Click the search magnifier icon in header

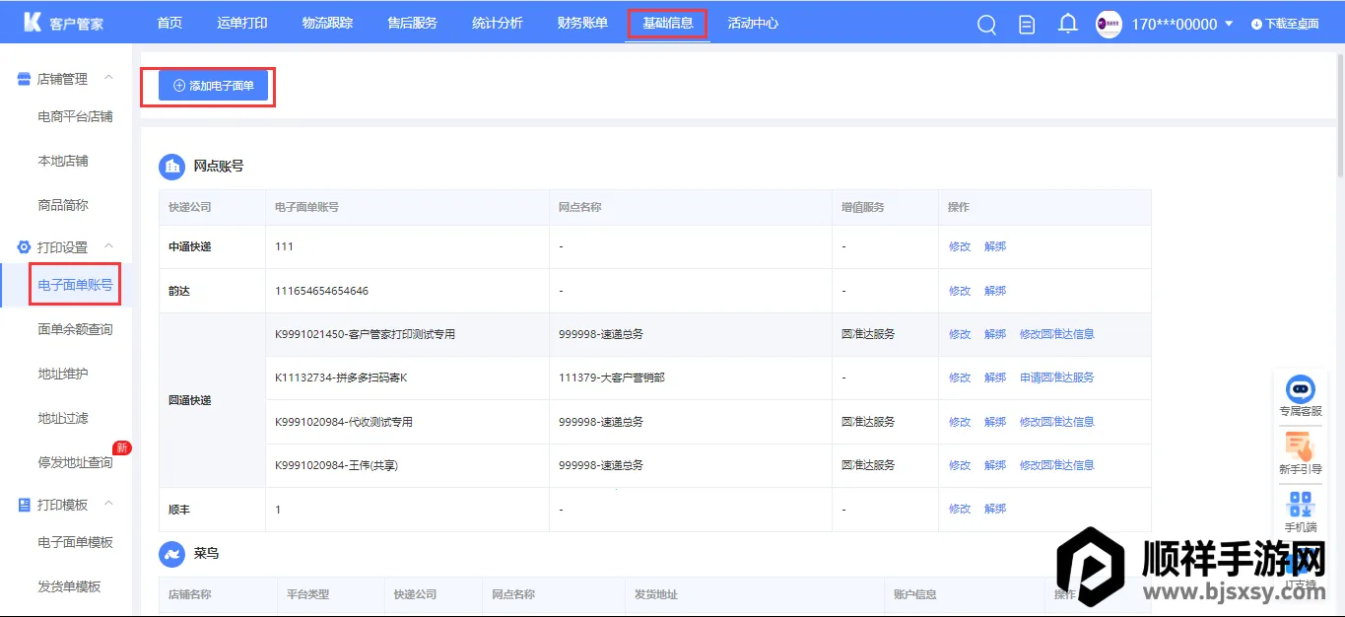coord(986,25)
